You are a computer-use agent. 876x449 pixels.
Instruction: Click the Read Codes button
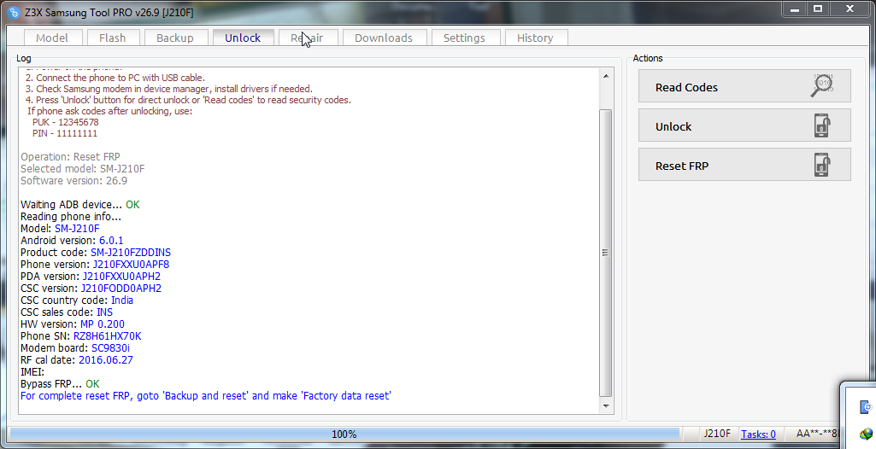744,86
